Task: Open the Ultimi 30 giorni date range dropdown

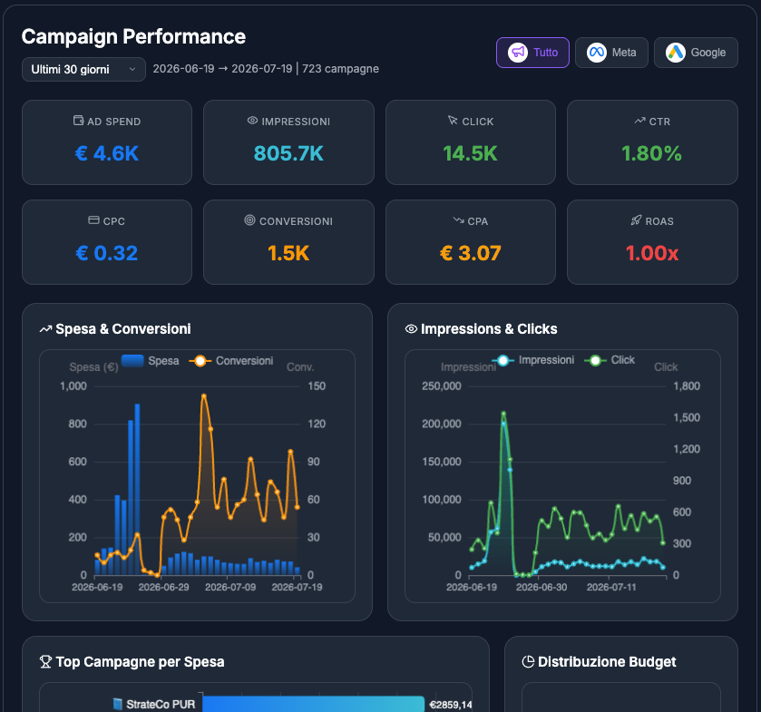Action: tap(83, 70)
